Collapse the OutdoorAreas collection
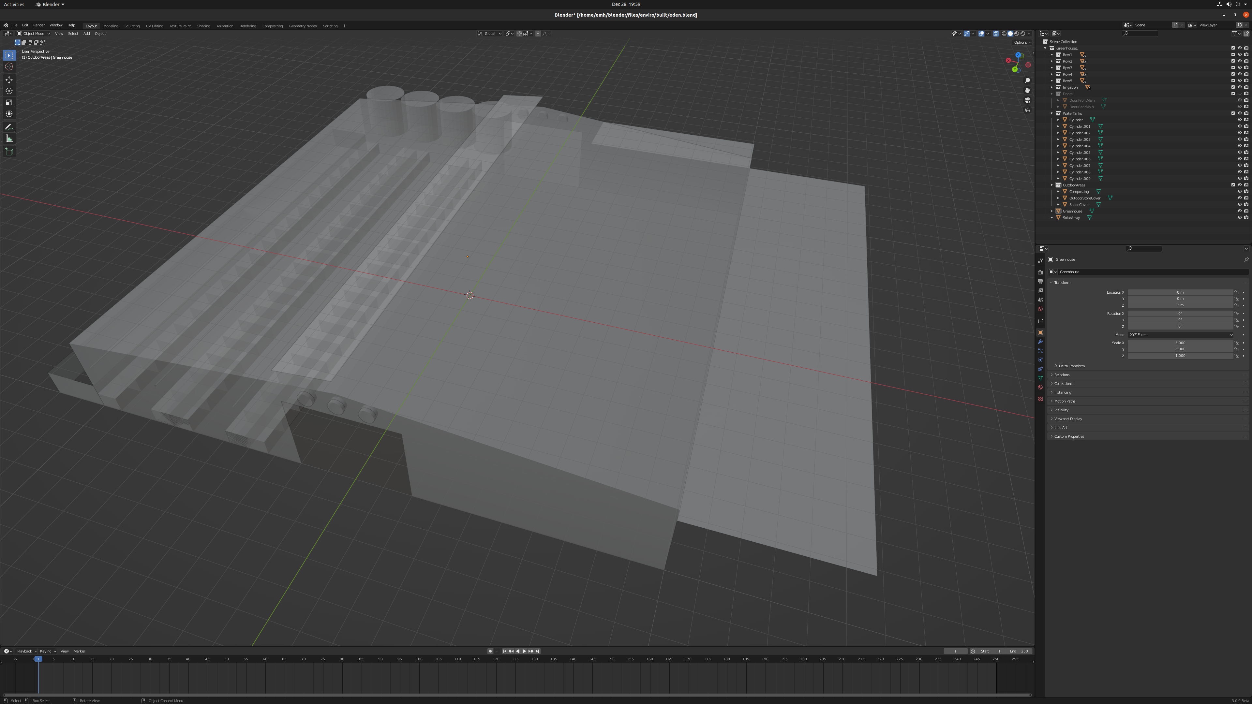Viewport: 1252px width, 704px height. tap(1052, 185)
